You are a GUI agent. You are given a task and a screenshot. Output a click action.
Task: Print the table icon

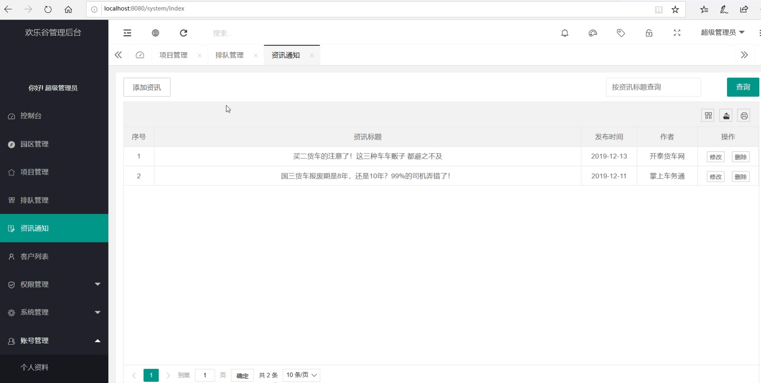click(744, 116)
